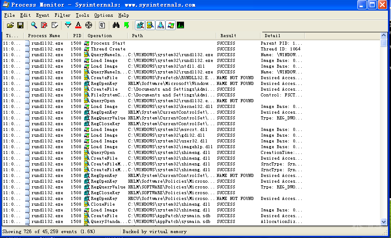Open the Help menu
Image resolution: width=391 pixels, height=238 pixels.
click(x=123, y=15)
